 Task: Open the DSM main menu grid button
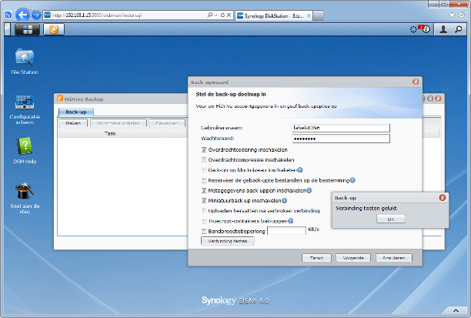[28, 29]
